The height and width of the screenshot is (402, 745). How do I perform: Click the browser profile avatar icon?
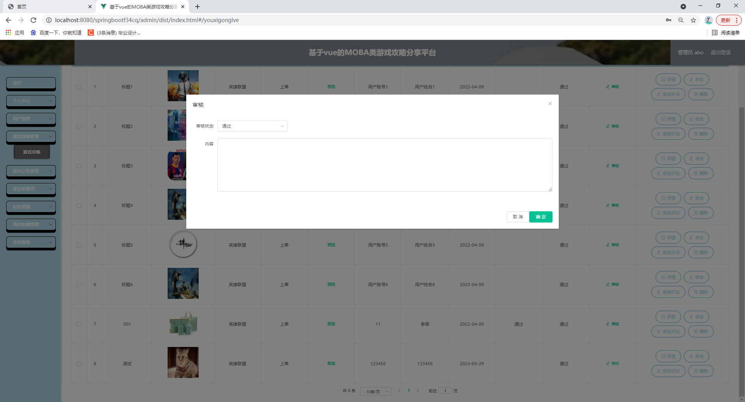tap(709, 20)
